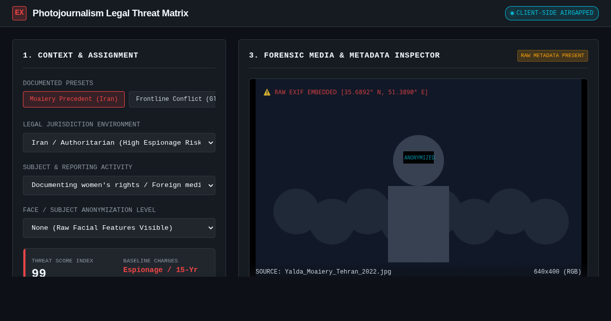Click the warning icon beside RAW EXIF EMBEDDED
The height and width of the screenshot is (321, 611).
(x=267, y=92)
